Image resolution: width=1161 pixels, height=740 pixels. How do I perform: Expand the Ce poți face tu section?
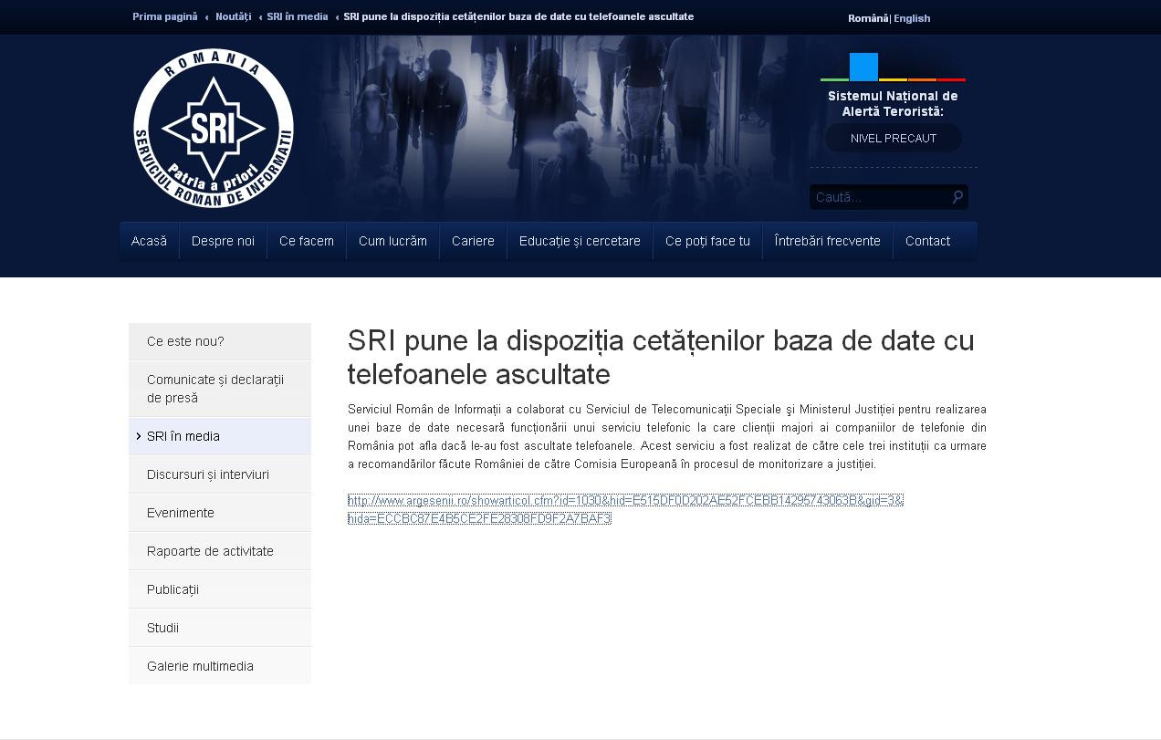coord(707,240)
